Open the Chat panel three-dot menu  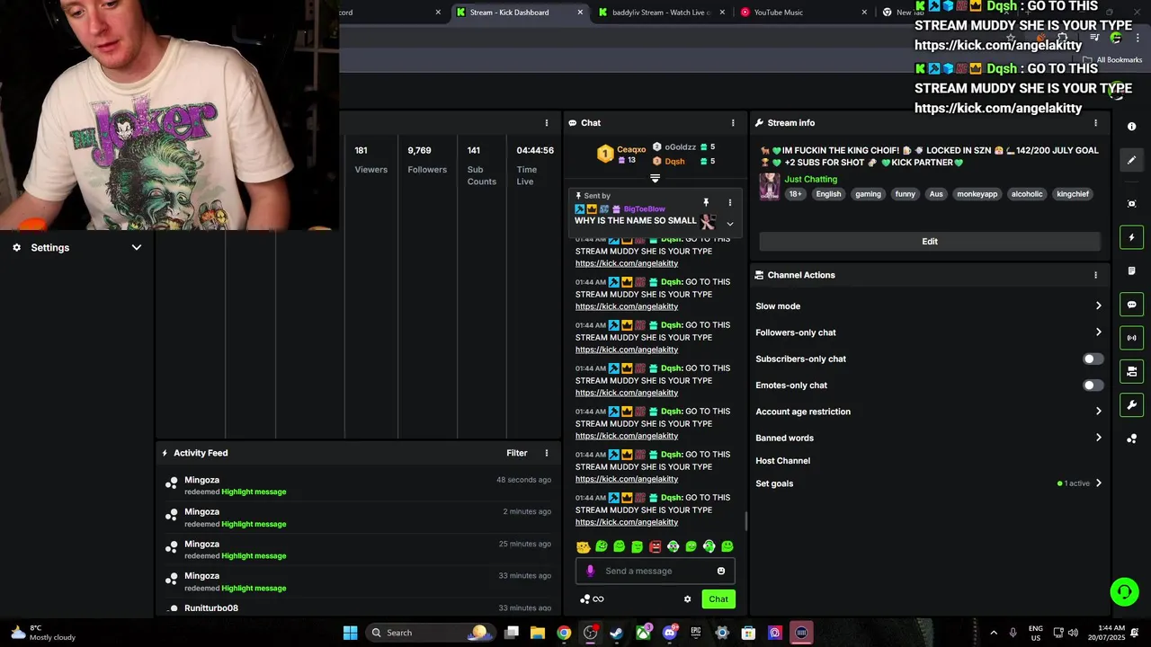click(733, 123)
